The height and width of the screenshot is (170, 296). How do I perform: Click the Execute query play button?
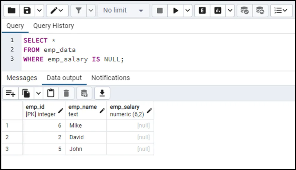175,11
